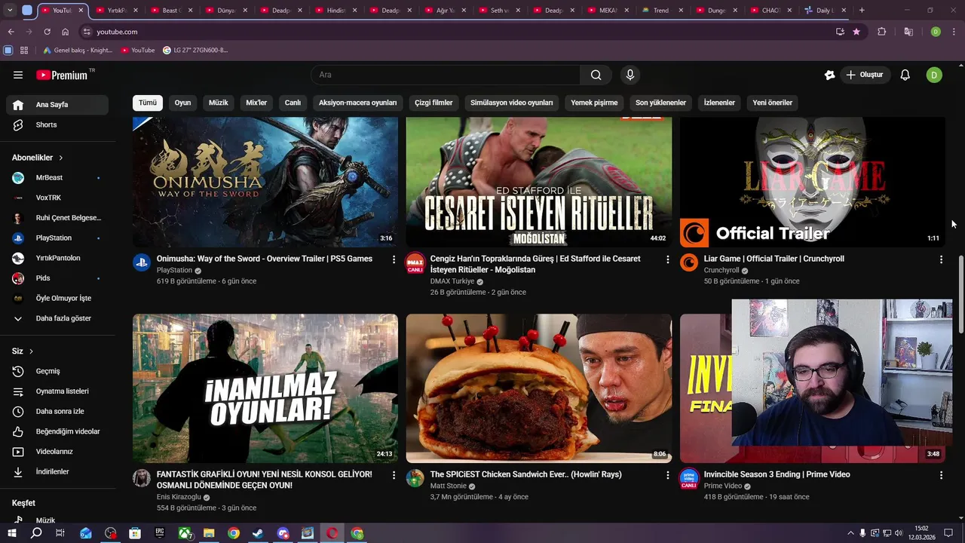Open the Windows Start menu
965x543 pixels.
pos(12,533)
